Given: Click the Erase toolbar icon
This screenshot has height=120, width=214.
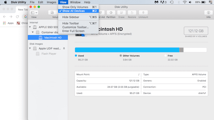Looking at the screenshot, I should (x=121, y=13).
